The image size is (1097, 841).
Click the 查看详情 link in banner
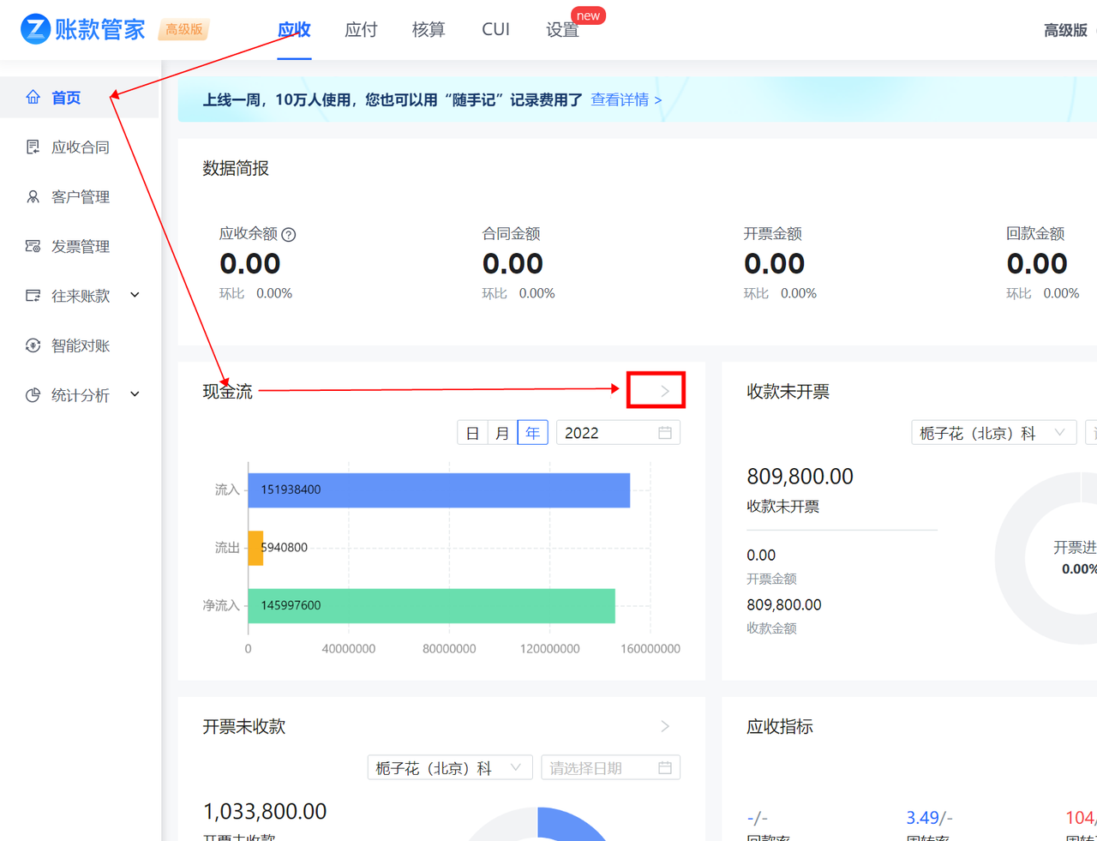tap(626, 99)
